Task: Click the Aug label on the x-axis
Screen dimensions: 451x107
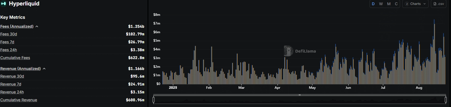Action: [419, 88]
